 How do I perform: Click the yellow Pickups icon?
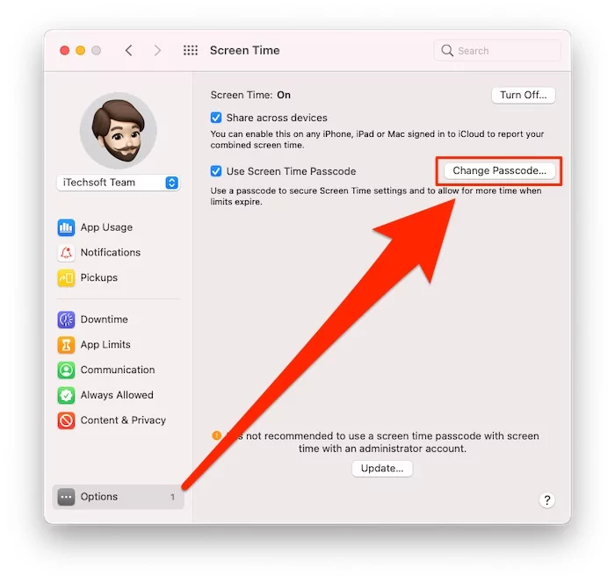point(66,278)
